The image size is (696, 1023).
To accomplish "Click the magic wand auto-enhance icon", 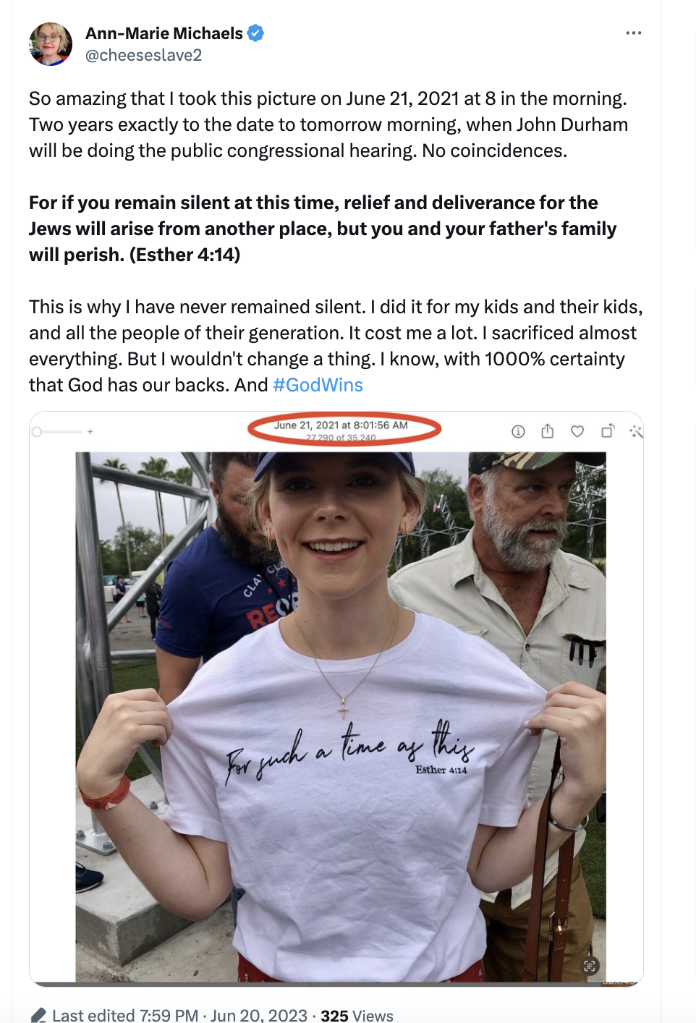I will point(636,432).
